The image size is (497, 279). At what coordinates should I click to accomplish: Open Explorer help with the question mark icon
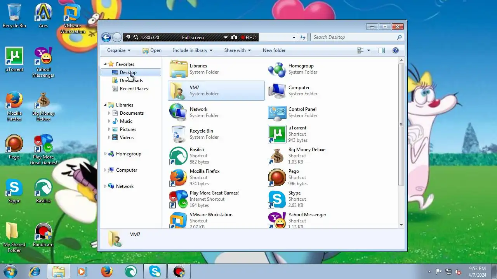396,50
